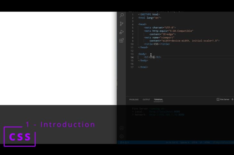Select the Five Server terminal icon

[218, 99]
